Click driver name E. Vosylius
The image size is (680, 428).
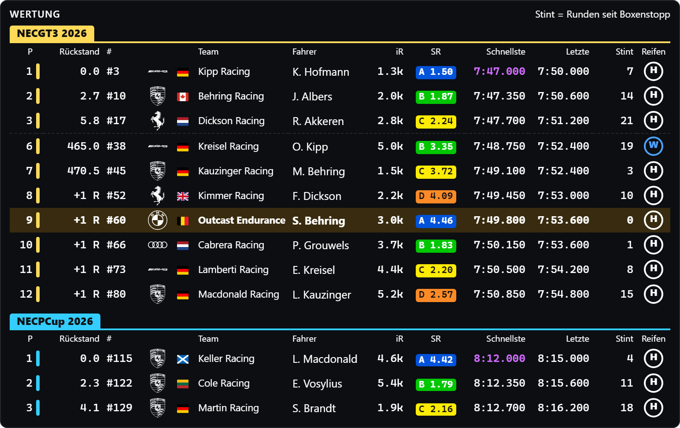click(x=317, y=384)
